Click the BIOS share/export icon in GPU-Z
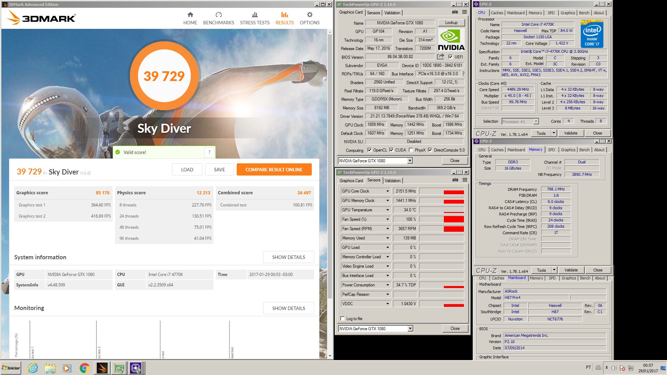The height and width of the screenshot is (375, 667). pyautogui.click(x=440, y=56)
